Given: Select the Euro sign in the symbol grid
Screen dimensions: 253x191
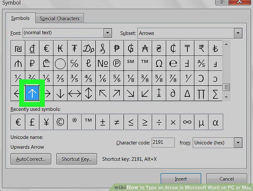Looking at the screenshot, I should pyautogui.click(x=46, y=48).
